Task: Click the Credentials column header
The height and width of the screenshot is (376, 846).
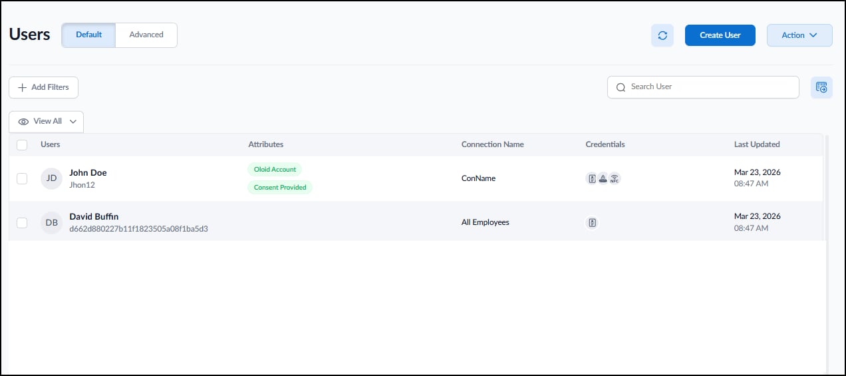Action: click(x=605, y=144)
